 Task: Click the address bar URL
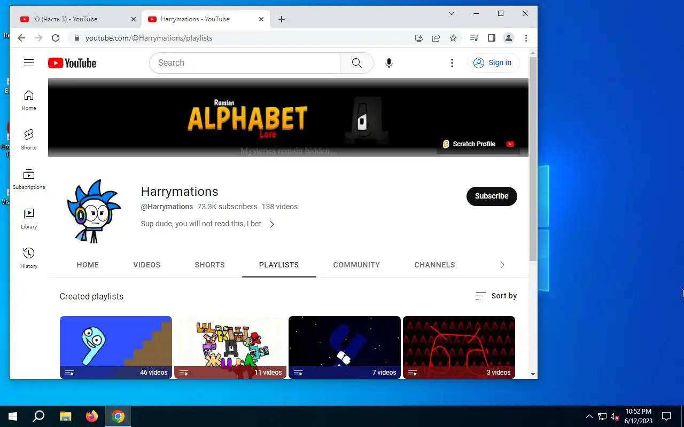pos(149,38)
